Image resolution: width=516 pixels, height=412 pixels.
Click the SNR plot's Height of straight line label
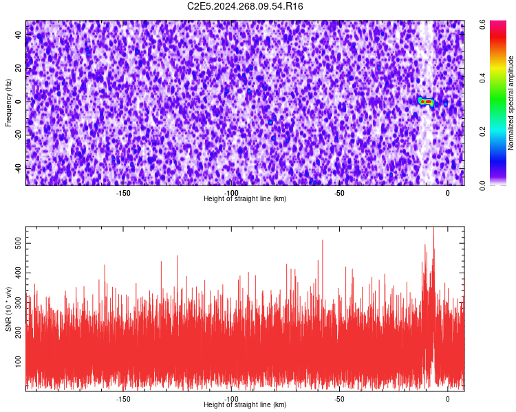click(245, 404)
